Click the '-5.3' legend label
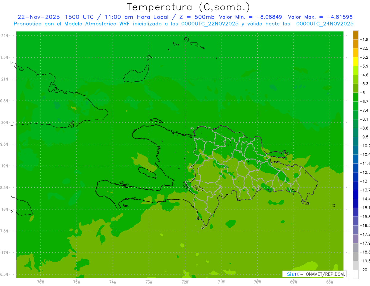 [x=364, y=84]
